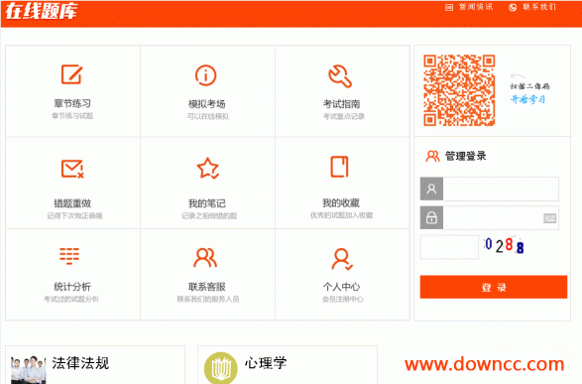Click the 管理登录 users icon
This screenshot has width=582, height=384.
point(433,157)
